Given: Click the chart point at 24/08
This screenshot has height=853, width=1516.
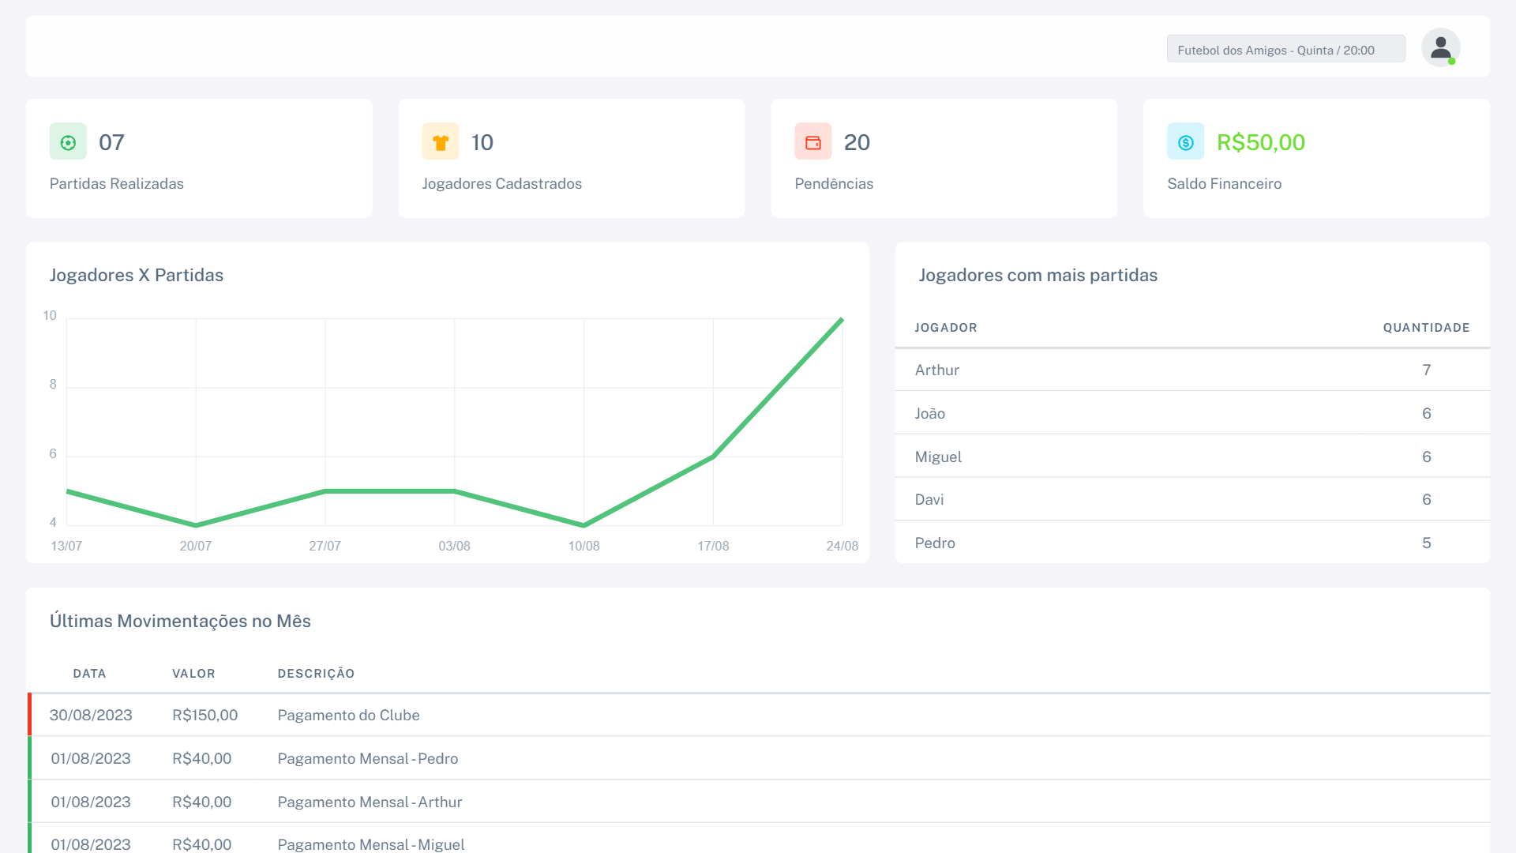Looking at the screenshot, I should tap(842, 320).
